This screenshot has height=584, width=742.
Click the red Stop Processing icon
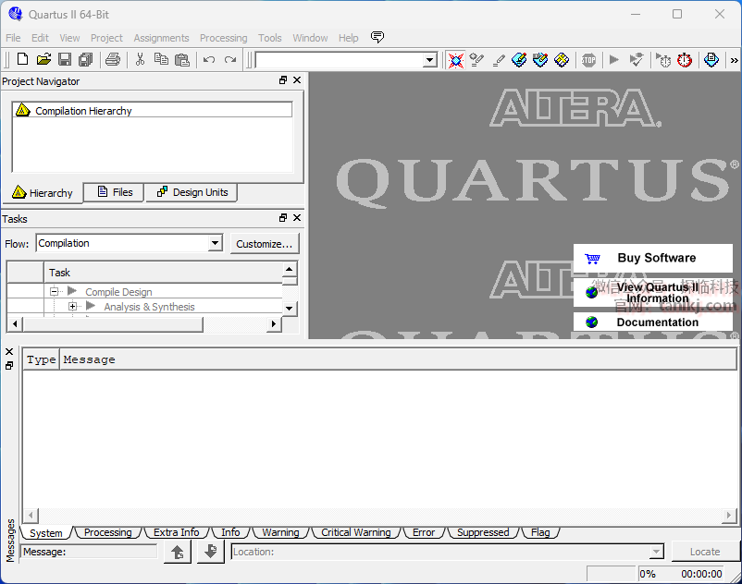point(588,60)
